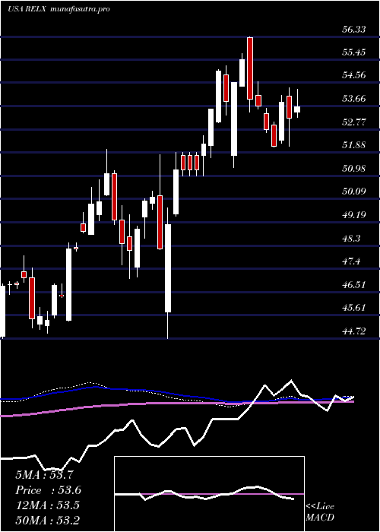The image size is (380, 532).
Task: Select the 45.61 price axis label
Action: (353, 308)
